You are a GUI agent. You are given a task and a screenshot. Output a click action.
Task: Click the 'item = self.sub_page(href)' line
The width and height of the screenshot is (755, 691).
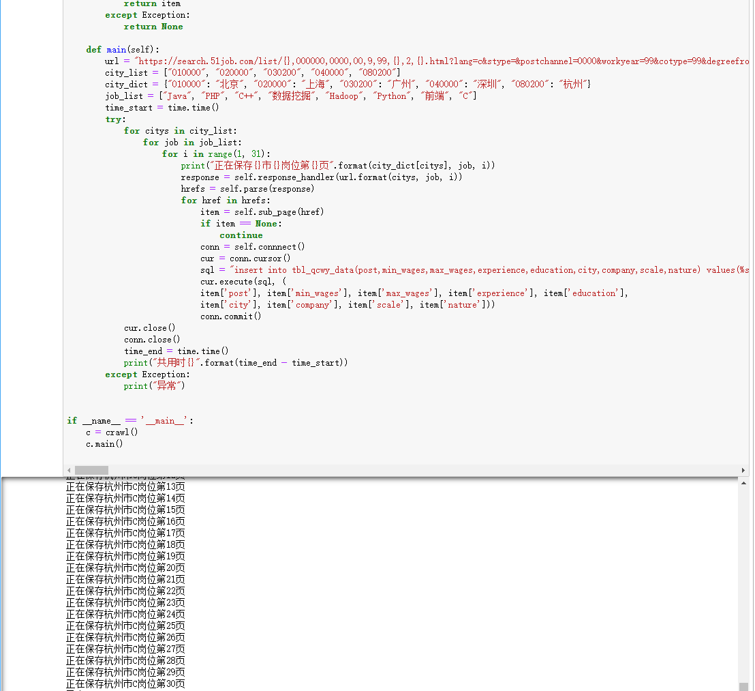(x=262, y=211)
